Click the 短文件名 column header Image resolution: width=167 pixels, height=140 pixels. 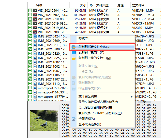[x=138, y=5]
